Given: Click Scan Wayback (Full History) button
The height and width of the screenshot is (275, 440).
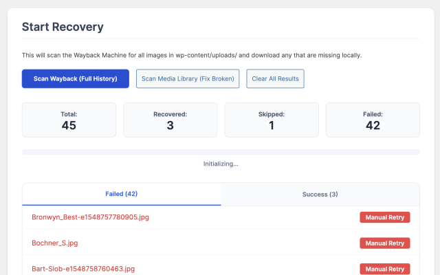Looking at the screenshot, I should [x=76, y=78].
